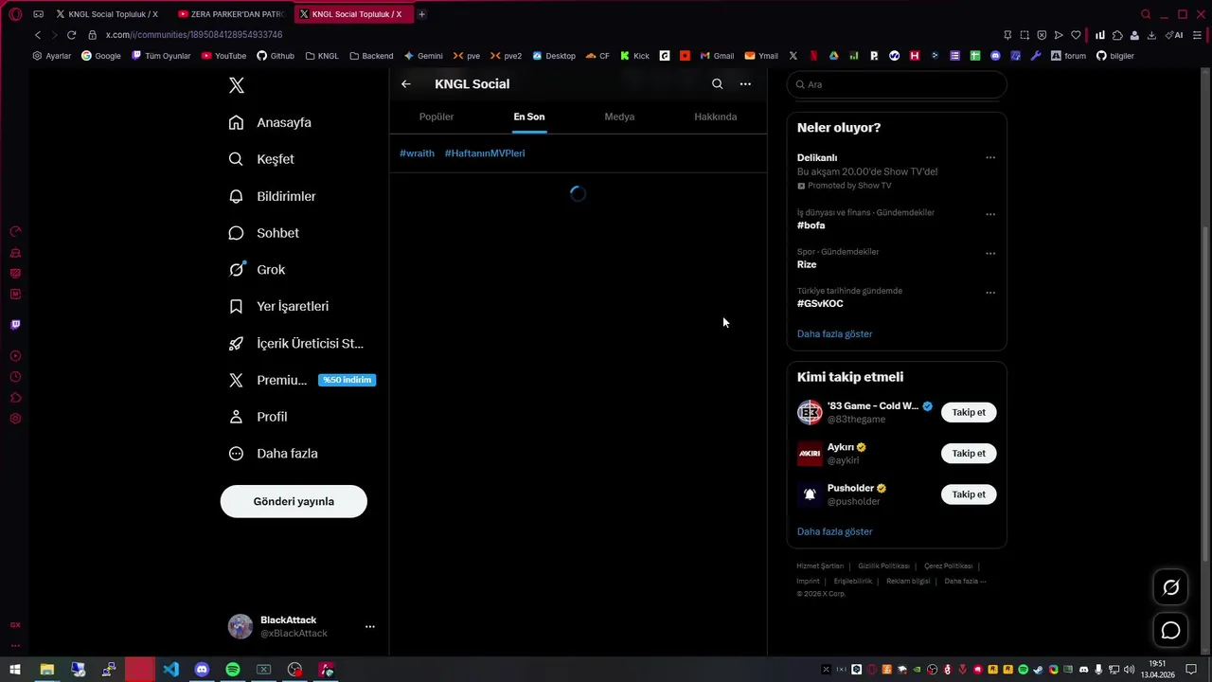Open KNGL bookmarks folder
Image resolution: width=1212 pixels, height=682 pixels.
[322, 56]
